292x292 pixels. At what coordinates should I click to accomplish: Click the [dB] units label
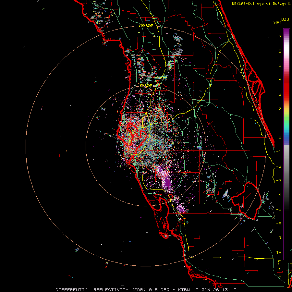click(277, 22)
